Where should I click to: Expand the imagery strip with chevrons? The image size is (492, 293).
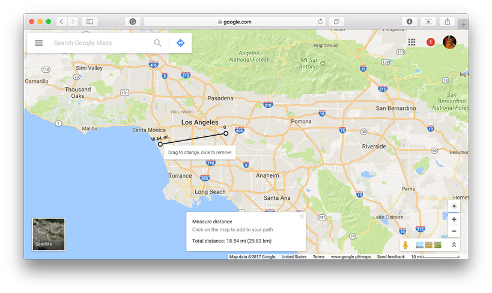pyautogui.click(x=454, y=245)
